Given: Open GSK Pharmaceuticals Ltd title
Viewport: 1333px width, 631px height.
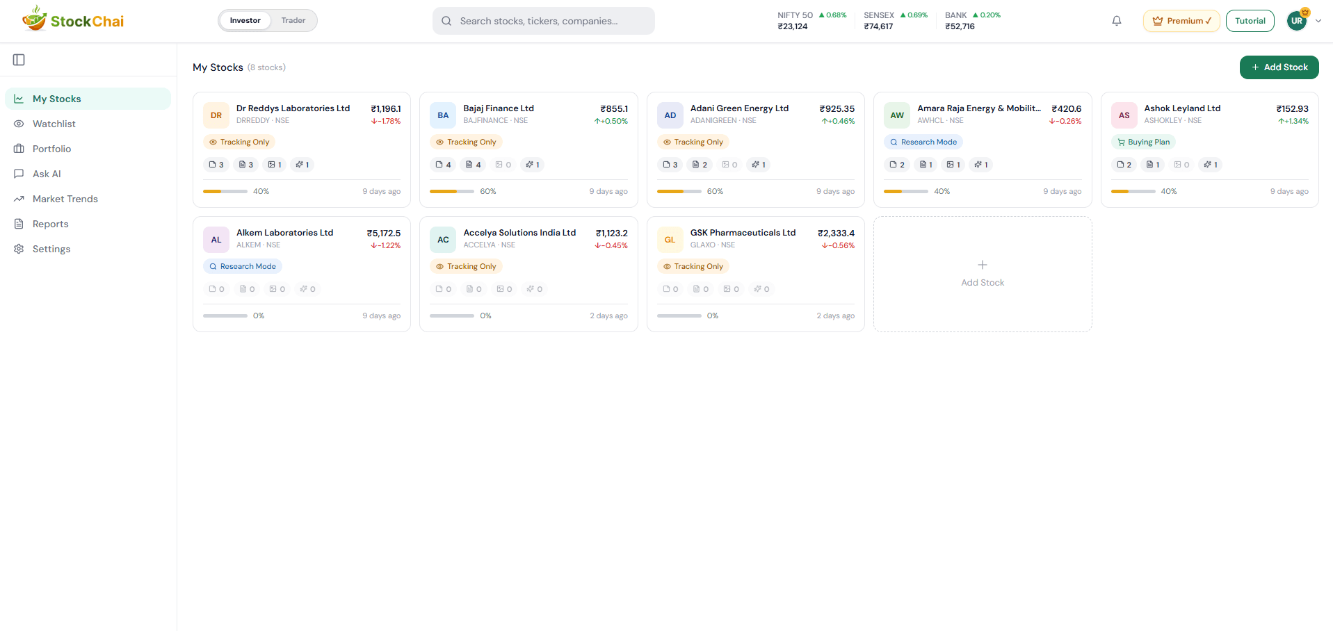Looking at the screenshot, I should [743, 233].
